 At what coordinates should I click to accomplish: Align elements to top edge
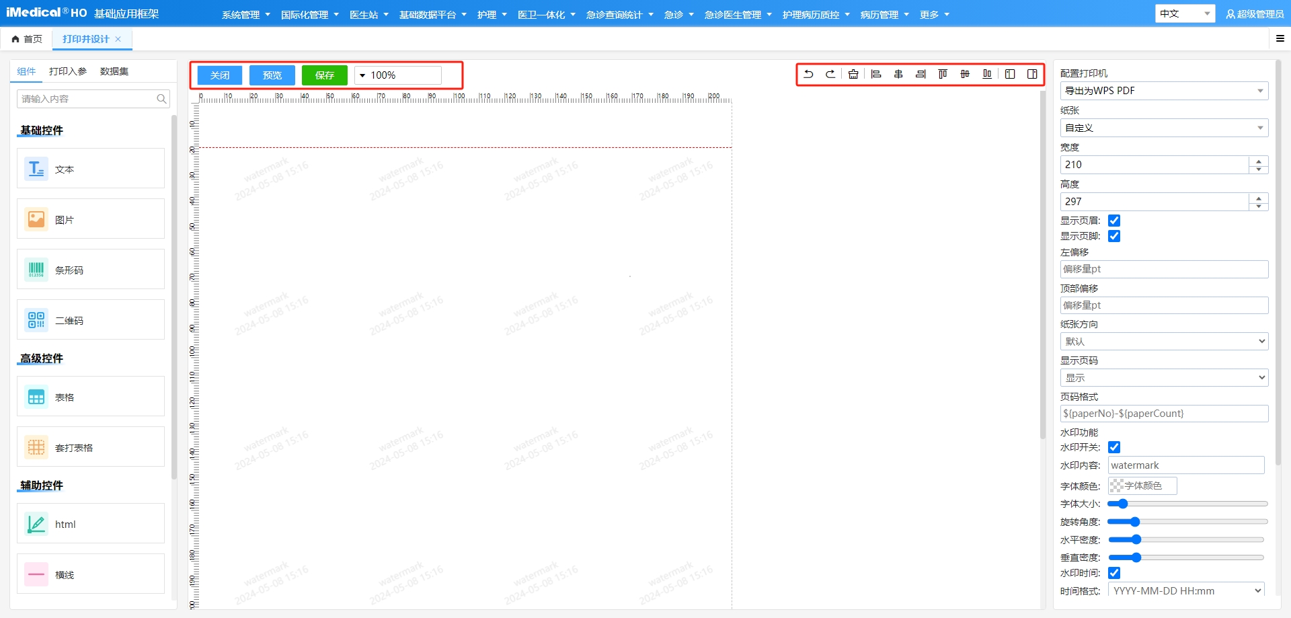click(943, 74)
